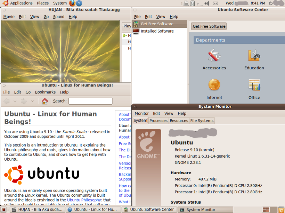Switch to the Processes tab
Screen dimensions: 285x213
(158, 121)
